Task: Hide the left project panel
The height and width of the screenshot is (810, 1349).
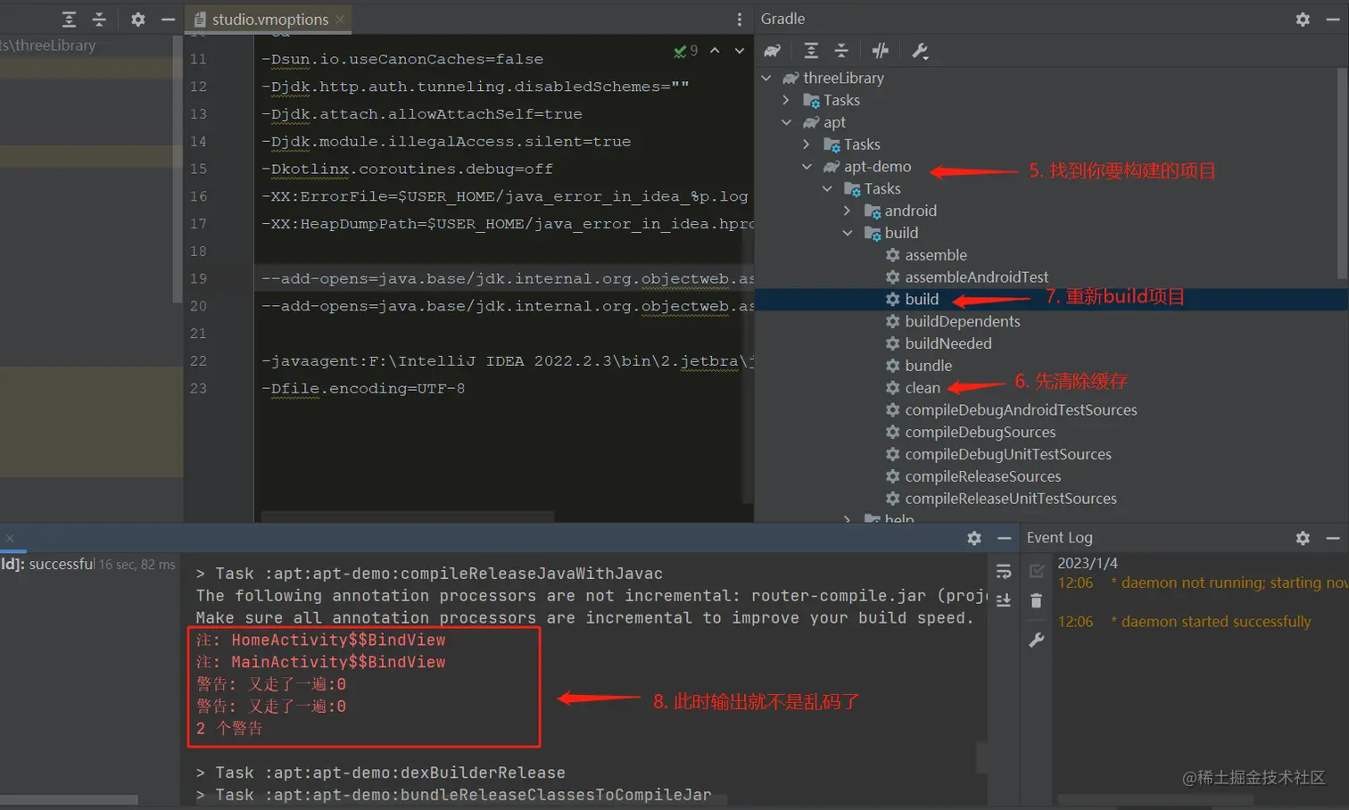Action: [x=168, y=19]
